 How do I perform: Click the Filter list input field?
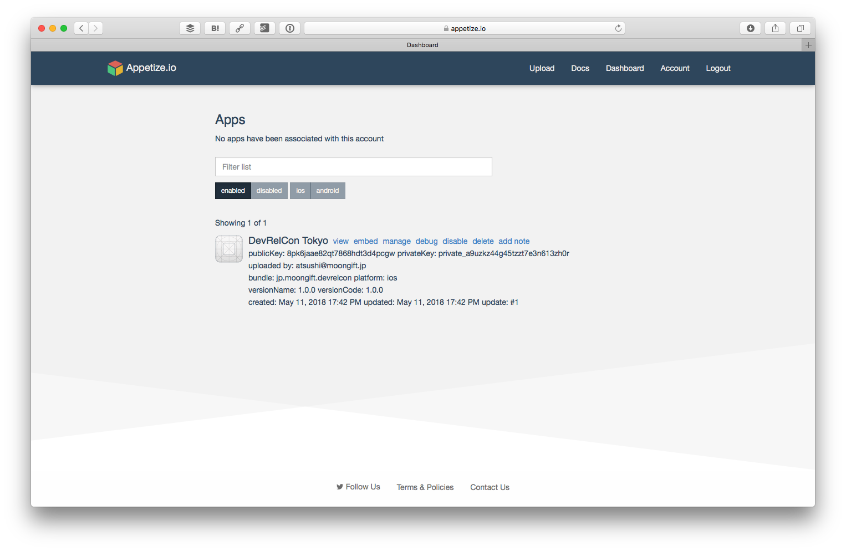[354, 167]
